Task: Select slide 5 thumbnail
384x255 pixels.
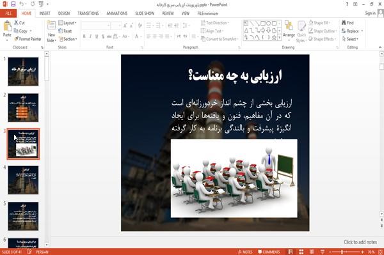Action: (x=23, y=216)
